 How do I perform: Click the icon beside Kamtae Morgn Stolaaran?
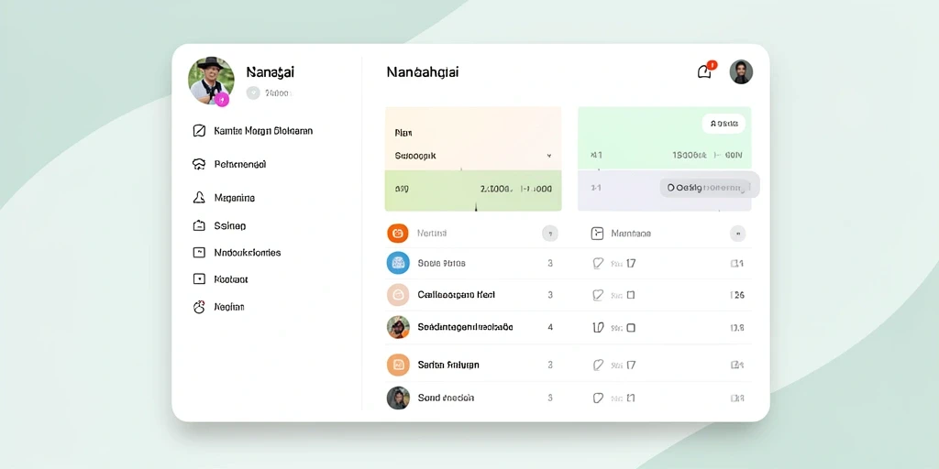[x=199, y=130]
